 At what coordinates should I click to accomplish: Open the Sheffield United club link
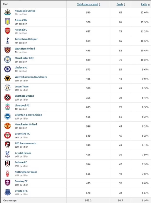tap(24, 96)
